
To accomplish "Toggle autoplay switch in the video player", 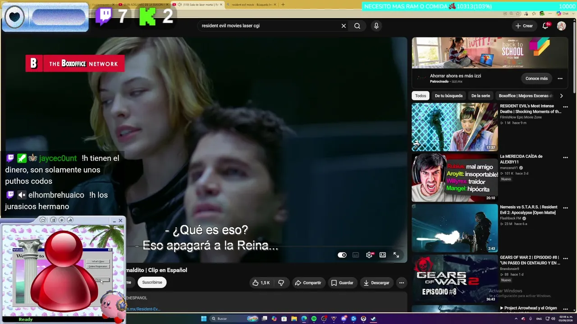I will tap(342, 255).
